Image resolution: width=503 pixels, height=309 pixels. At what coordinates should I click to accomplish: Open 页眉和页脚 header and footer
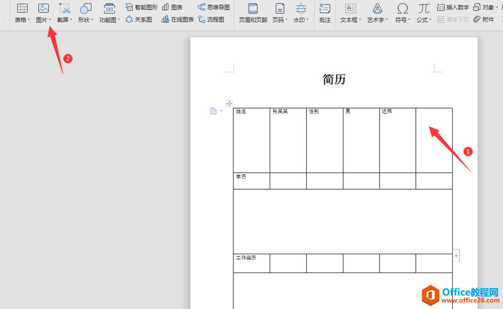click(253, 12)
